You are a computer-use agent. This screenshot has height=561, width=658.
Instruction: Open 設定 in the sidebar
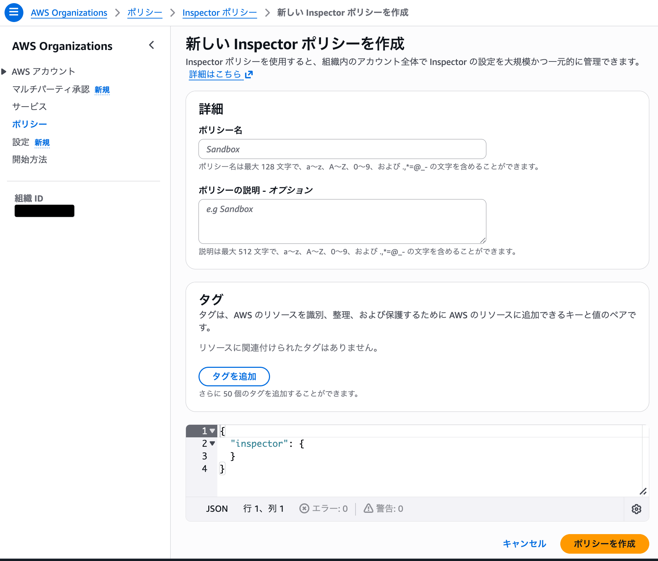coord(21,142)
